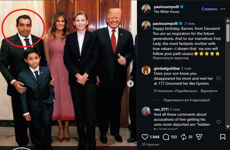Share post with paper plane icon

(x=199, y=137)
